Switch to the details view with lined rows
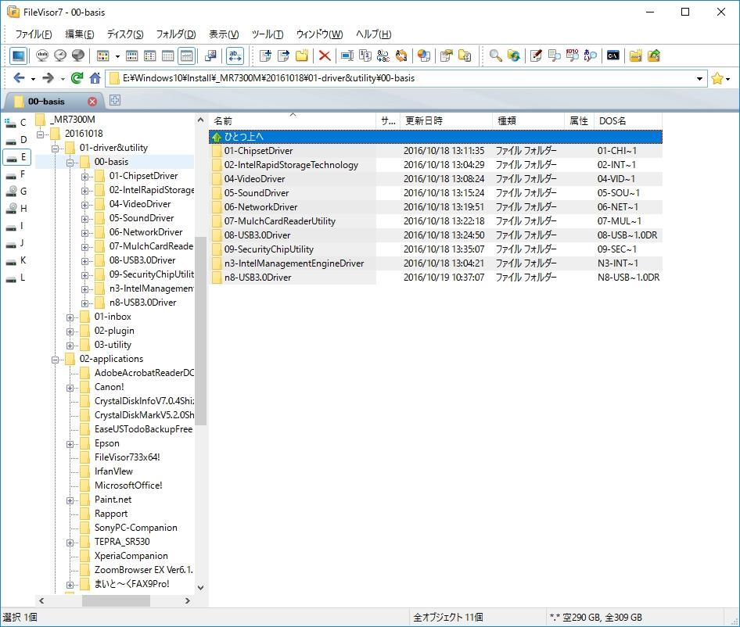Viewport: 740px width, 627px height. (x=187, y=56)
